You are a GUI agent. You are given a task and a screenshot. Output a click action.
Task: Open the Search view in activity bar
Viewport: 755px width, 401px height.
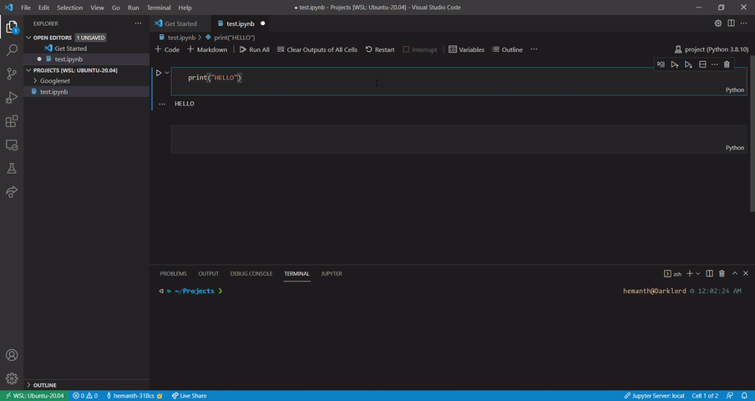tap(12, 50)
